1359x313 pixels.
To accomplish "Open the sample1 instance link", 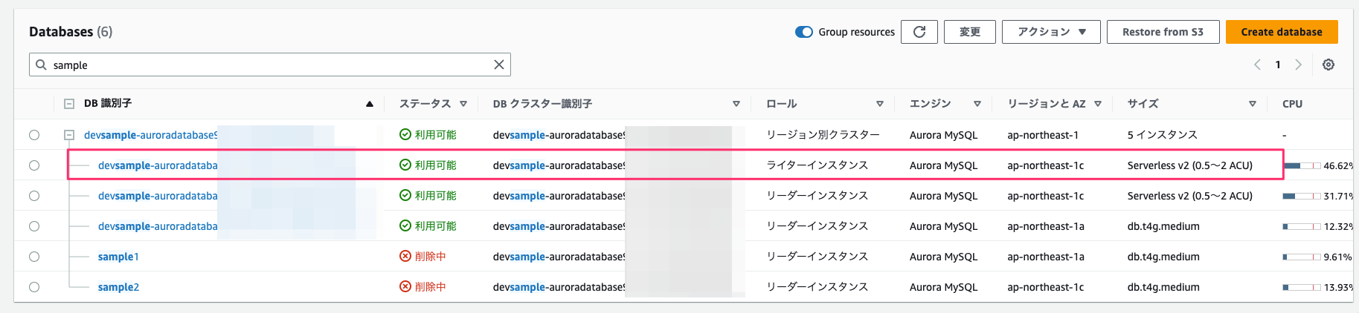I will coord(118,257).
